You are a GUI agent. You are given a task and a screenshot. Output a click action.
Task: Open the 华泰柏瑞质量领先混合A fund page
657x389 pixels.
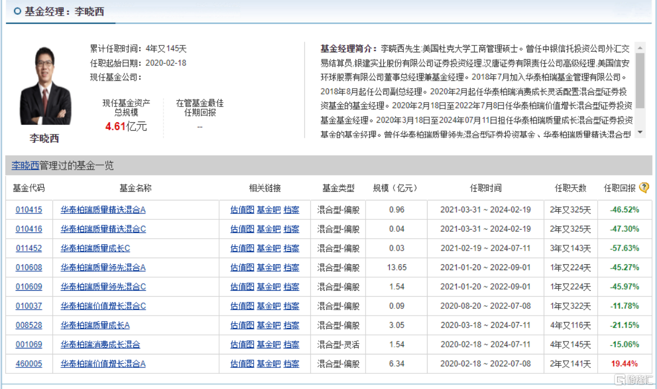coord(103,267)
